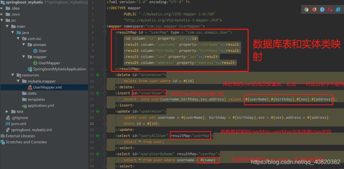
Task: Click the application.yml file icon
Action: coord(25,105)
